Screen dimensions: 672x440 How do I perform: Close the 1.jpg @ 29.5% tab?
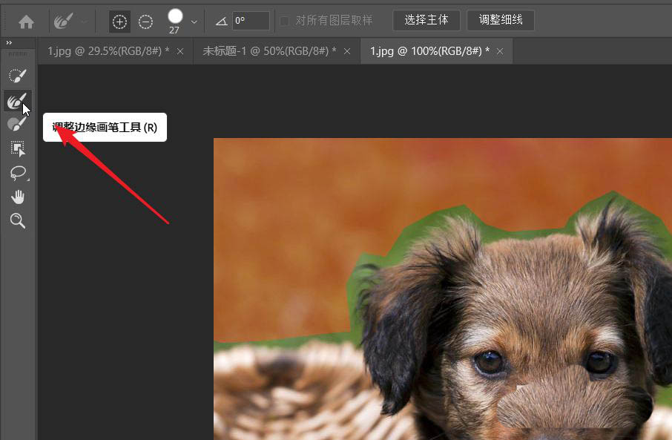(180, 51)
